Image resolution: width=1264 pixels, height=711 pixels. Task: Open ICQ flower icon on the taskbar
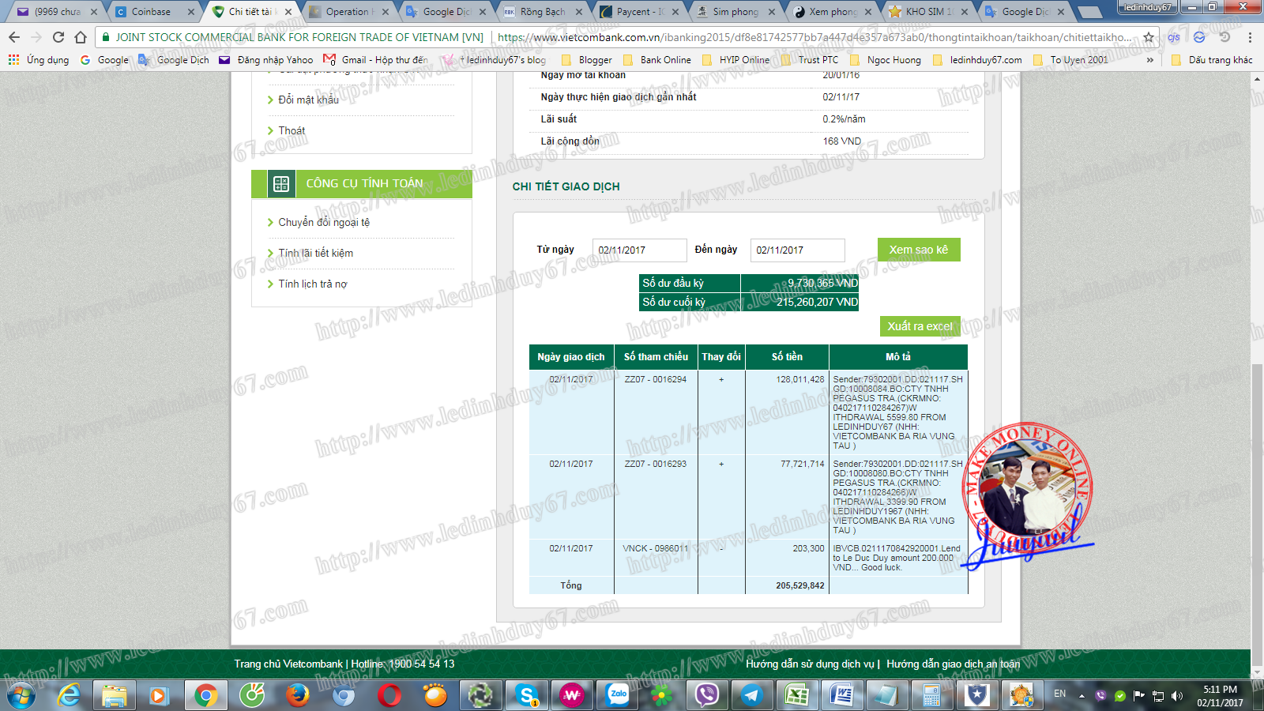(662, 696)
